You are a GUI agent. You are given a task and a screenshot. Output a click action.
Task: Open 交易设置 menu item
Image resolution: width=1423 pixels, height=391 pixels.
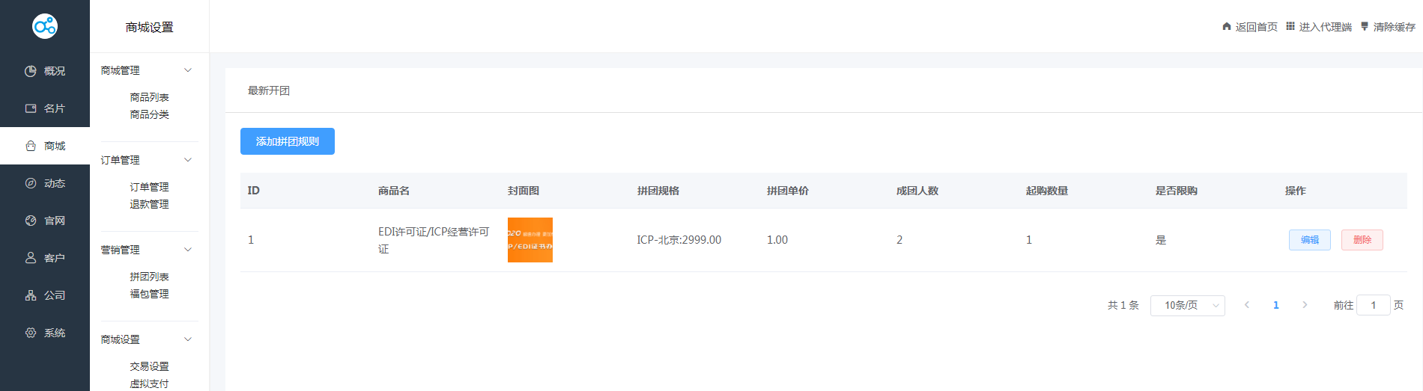149,366
